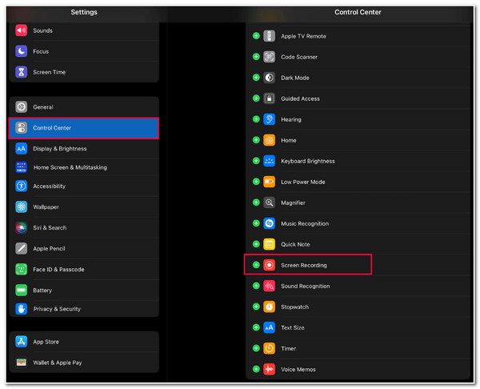Tap the Magnifier icon

(269, 203)
